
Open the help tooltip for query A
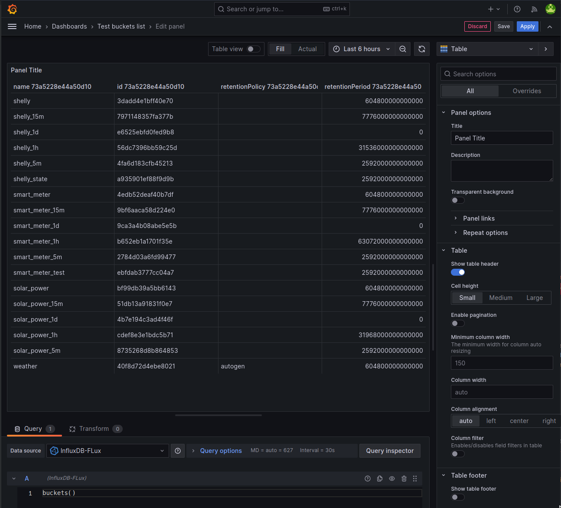pyautogui.click(x=368, y=479)
